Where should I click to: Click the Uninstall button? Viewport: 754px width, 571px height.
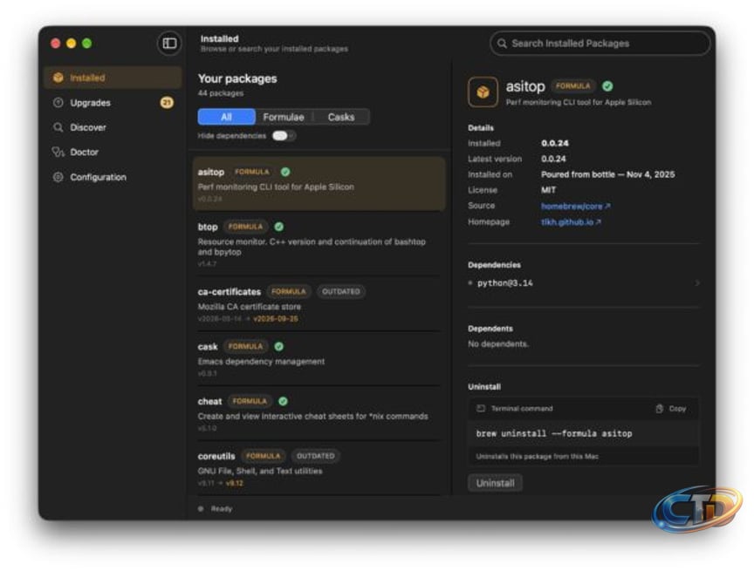coord(496,483)
